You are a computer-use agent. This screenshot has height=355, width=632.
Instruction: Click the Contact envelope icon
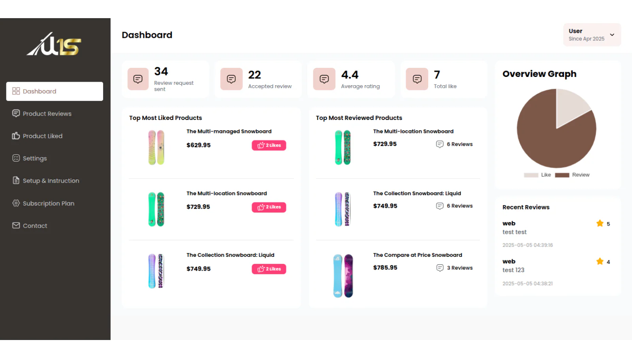[x=16, y=226]
